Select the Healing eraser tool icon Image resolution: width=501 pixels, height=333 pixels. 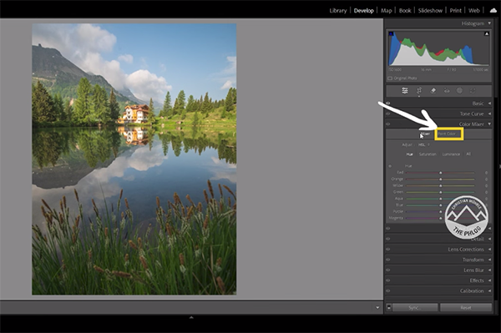pyautogui.click(x=433, y=91)
